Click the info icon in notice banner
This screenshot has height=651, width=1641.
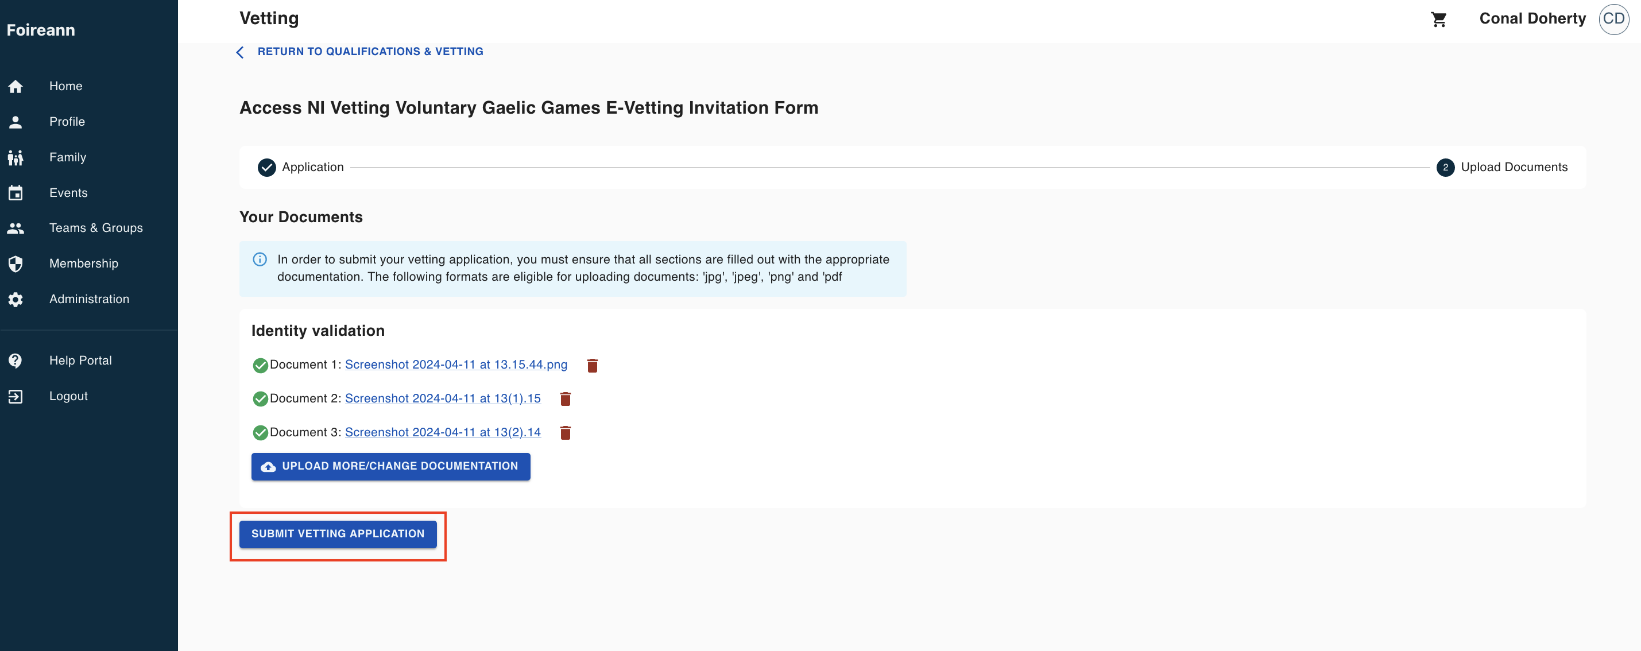click(260, 259)
